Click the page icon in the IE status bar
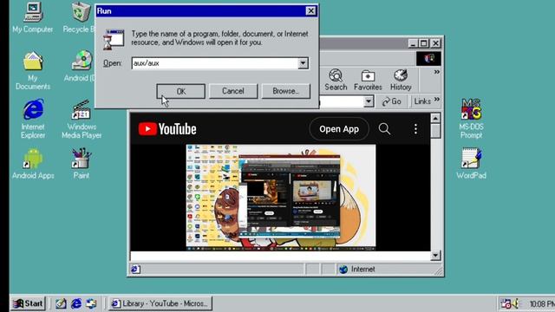The image size is (555, 312). pos(135,270)
